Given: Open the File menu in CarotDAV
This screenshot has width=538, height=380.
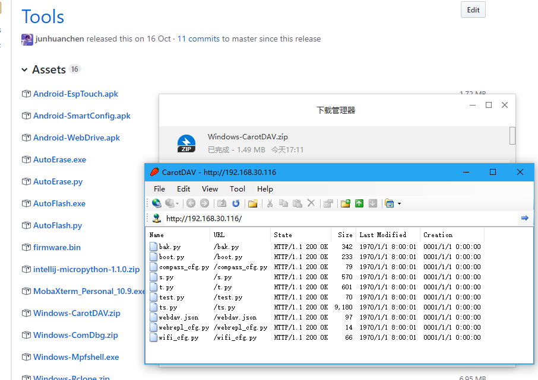Looking at the screenshot, I should pyautogui.click(x=159, y=189).
